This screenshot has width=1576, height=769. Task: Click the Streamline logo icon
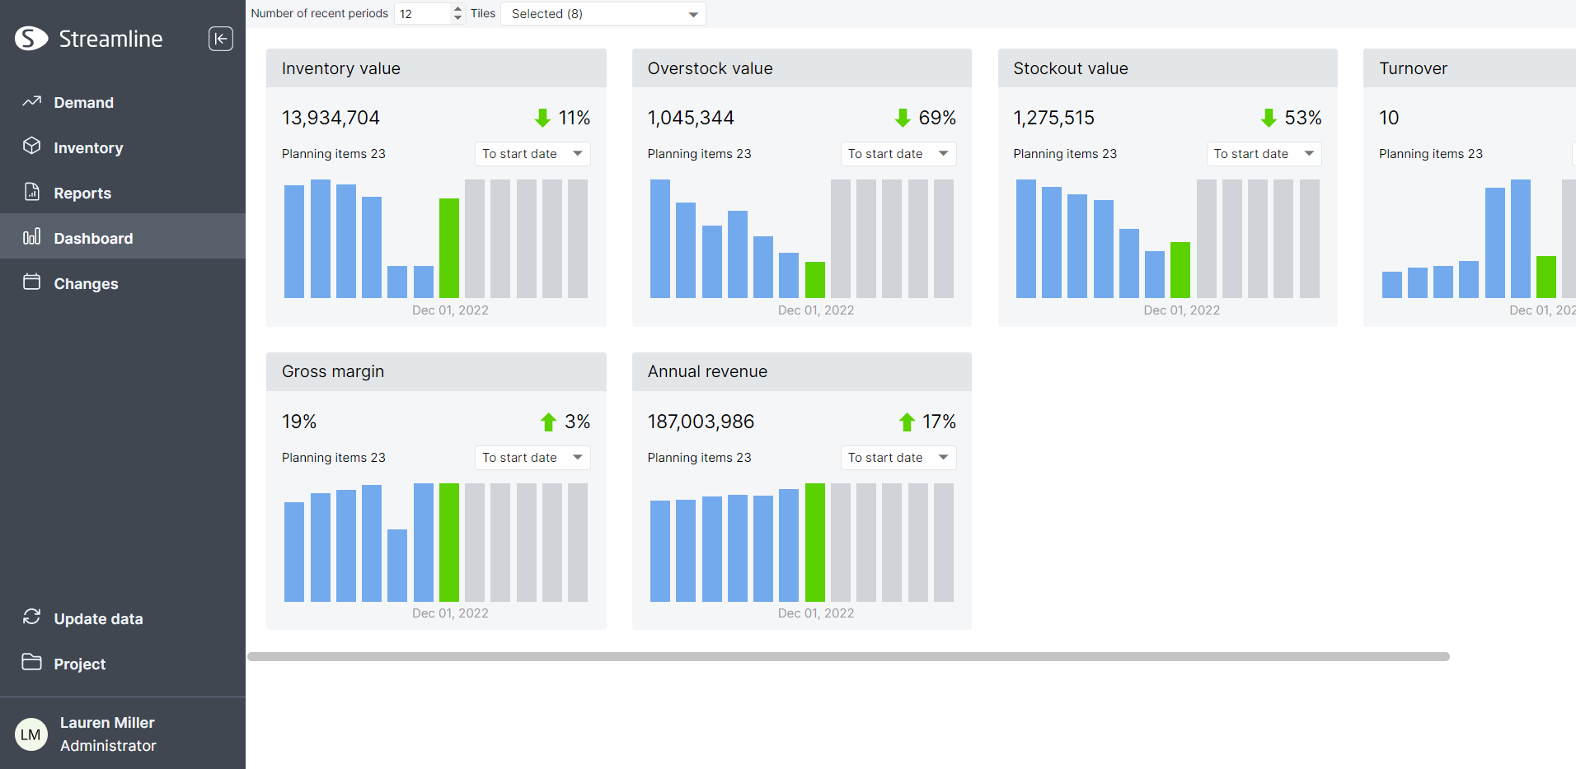[x=31, y=39]
